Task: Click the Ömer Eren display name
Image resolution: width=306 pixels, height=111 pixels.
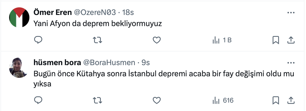Action: coord(52,12)
